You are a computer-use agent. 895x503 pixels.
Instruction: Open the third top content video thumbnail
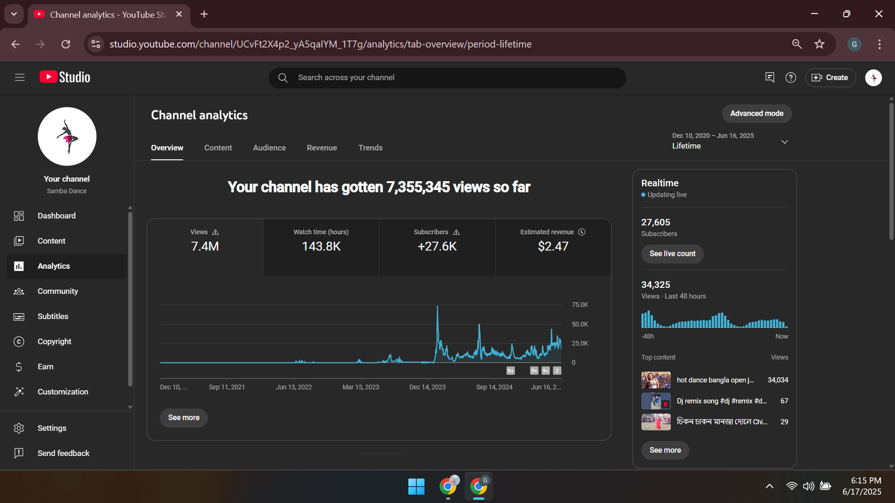point(656,422)
